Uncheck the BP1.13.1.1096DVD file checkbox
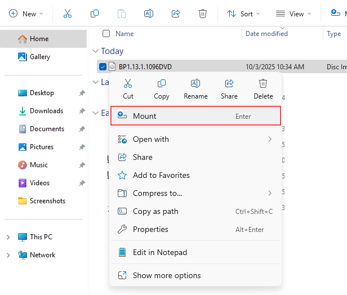 103,67
